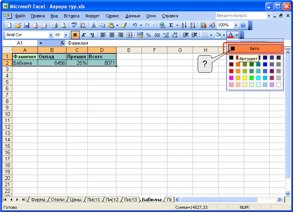
Task: Open the Данные menu
Action: (133, 16)
